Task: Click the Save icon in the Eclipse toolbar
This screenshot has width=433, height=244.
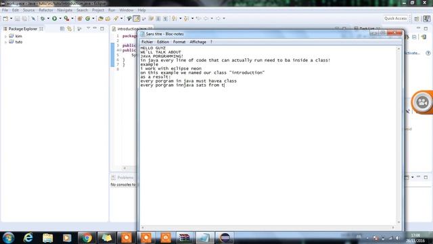Action: point(17,18)
